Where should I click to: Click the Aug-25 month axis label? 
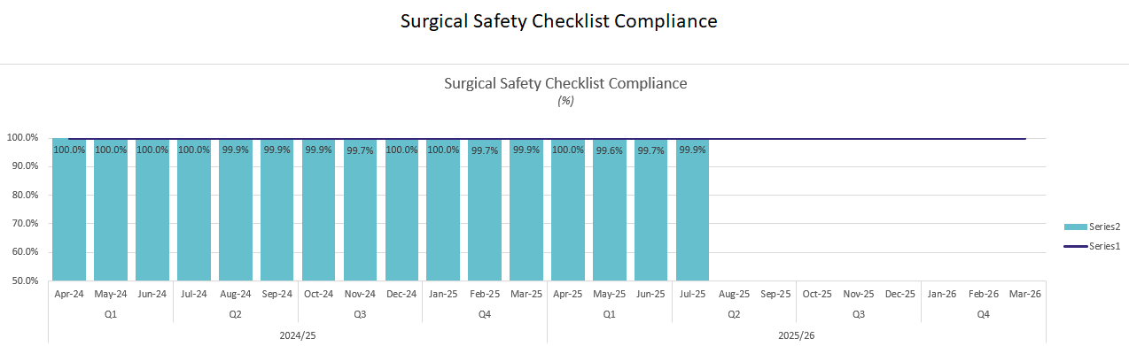click(x=734, y=293)
